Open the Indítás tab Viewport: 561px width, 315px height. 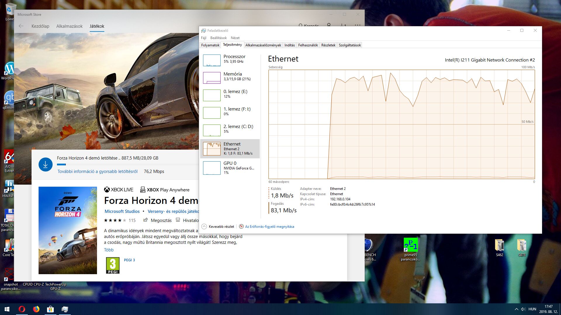[x=290, y=45]
